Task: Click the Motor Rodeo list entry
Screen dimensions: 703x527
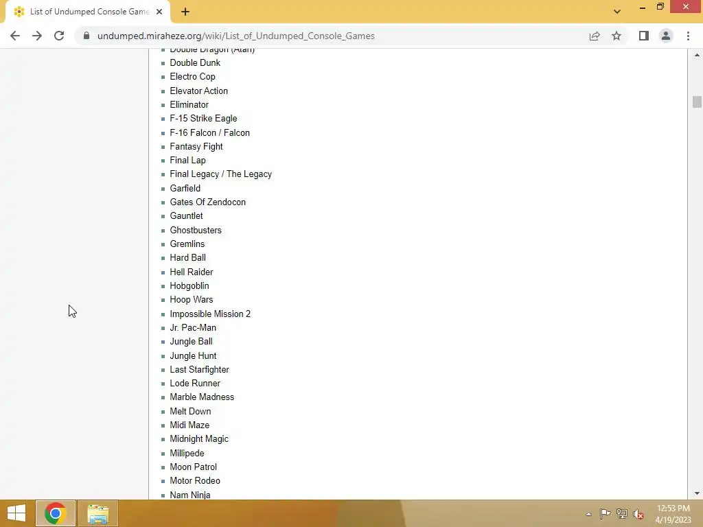Action: click(195, 481)
